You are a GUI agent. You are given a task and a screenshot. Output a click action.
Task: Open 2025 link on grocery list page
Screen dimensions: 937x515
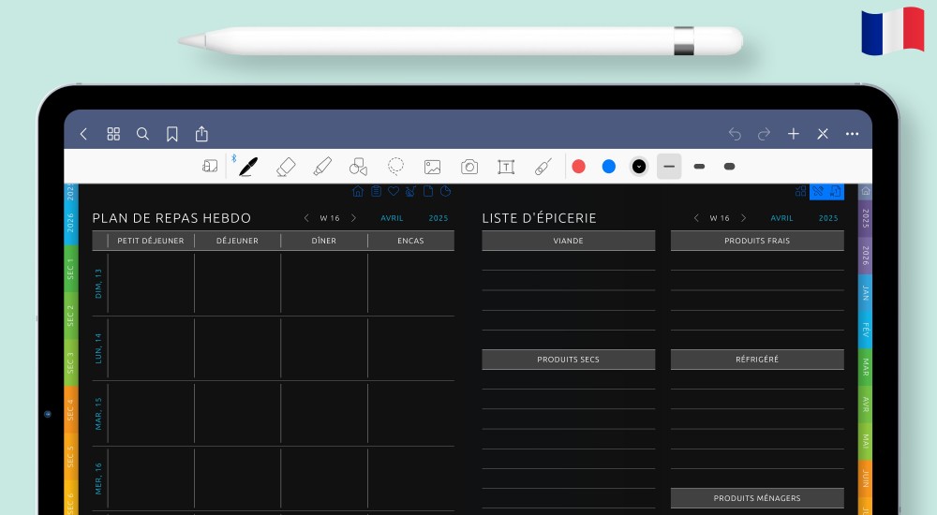(x=828, y=218)
